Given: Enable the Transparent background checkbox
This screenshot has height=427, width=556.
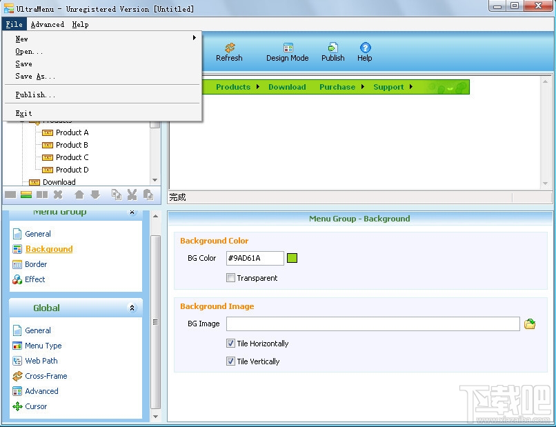Looking at the screenshot, I should [231, 278].
